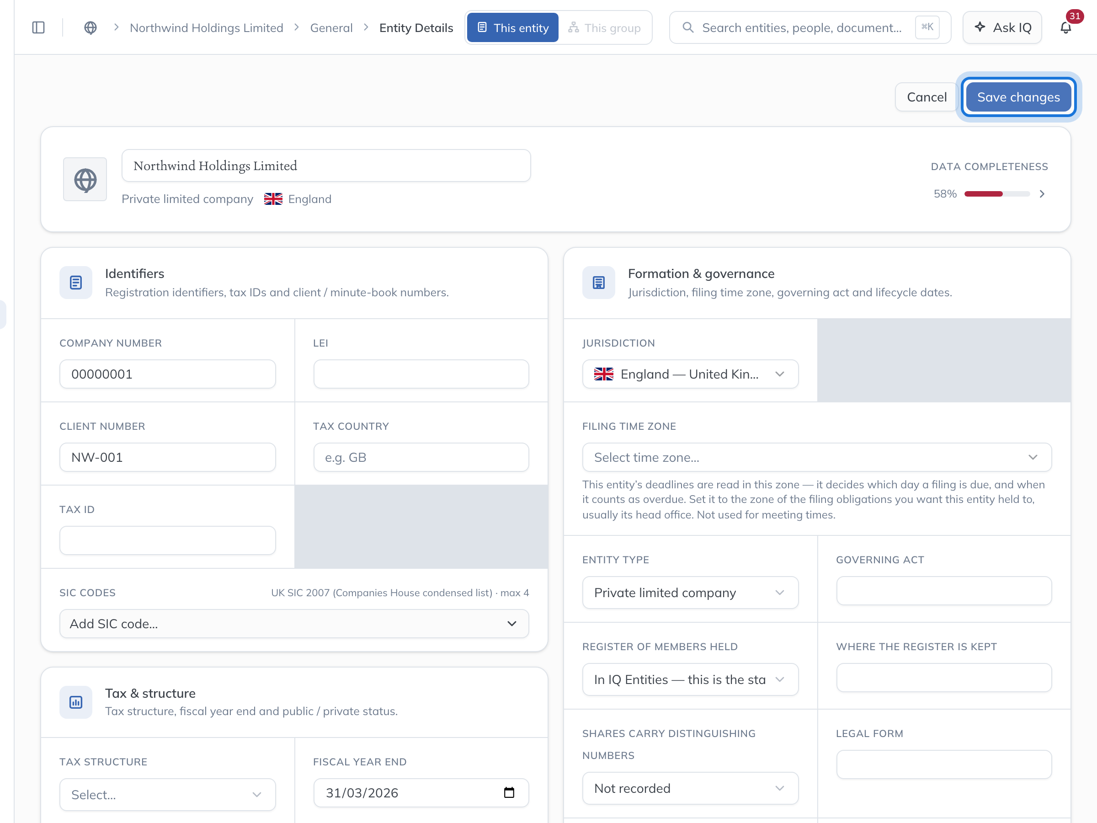Click the Save changes button
Screen dimensions: 1097x823
(x=1018, y=97)
